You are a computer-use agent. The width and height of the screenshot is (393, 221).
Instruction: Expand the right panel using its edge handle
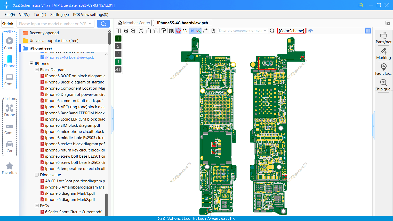pos(373,126)
